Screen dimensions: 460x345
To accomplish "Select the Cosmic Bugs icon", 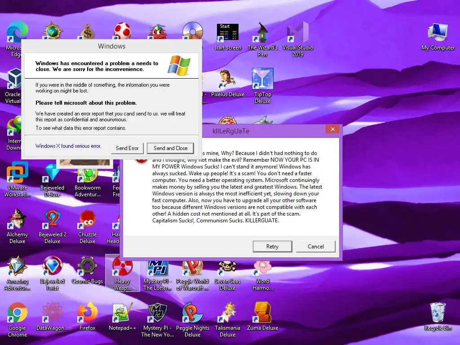I will pyautogui.click(x=88, y=270).
